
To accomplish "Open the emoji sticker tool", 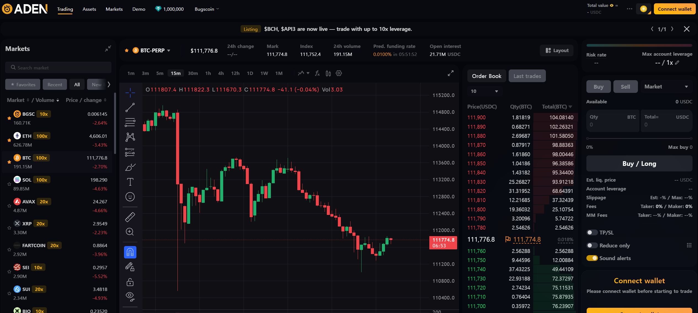I will coord(130,196).
